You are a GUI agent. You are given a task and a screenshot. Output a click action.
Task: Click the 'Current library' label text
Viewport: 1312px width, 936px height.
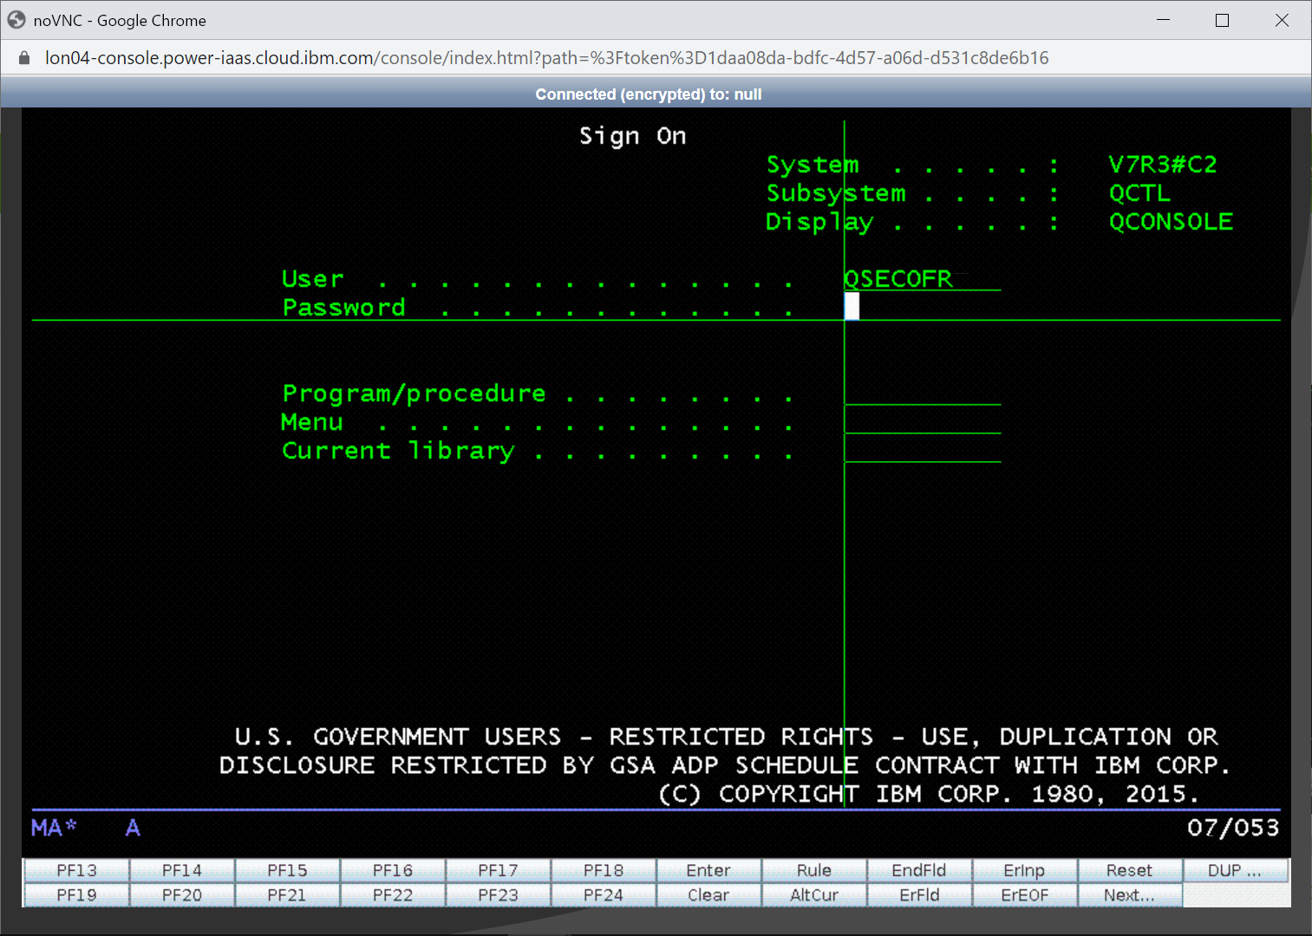coord(399,451)
